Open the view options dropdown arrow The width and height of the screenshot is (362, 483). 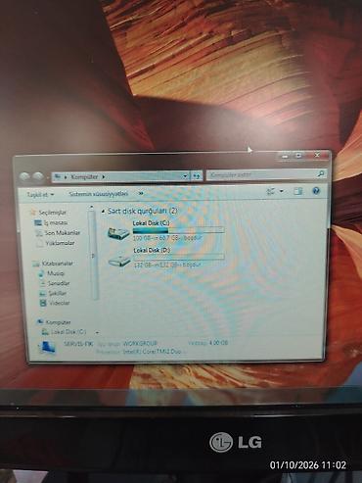coord(282,191)
